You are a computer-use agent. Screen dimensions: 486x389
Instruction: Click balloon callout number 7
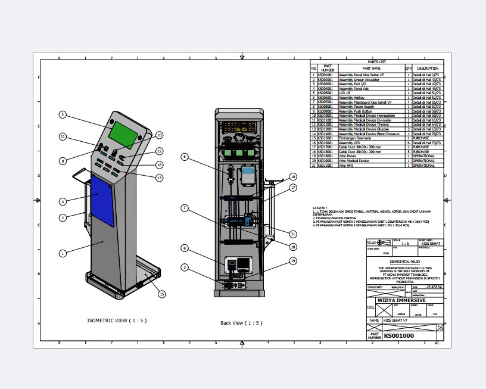[185, 208]
